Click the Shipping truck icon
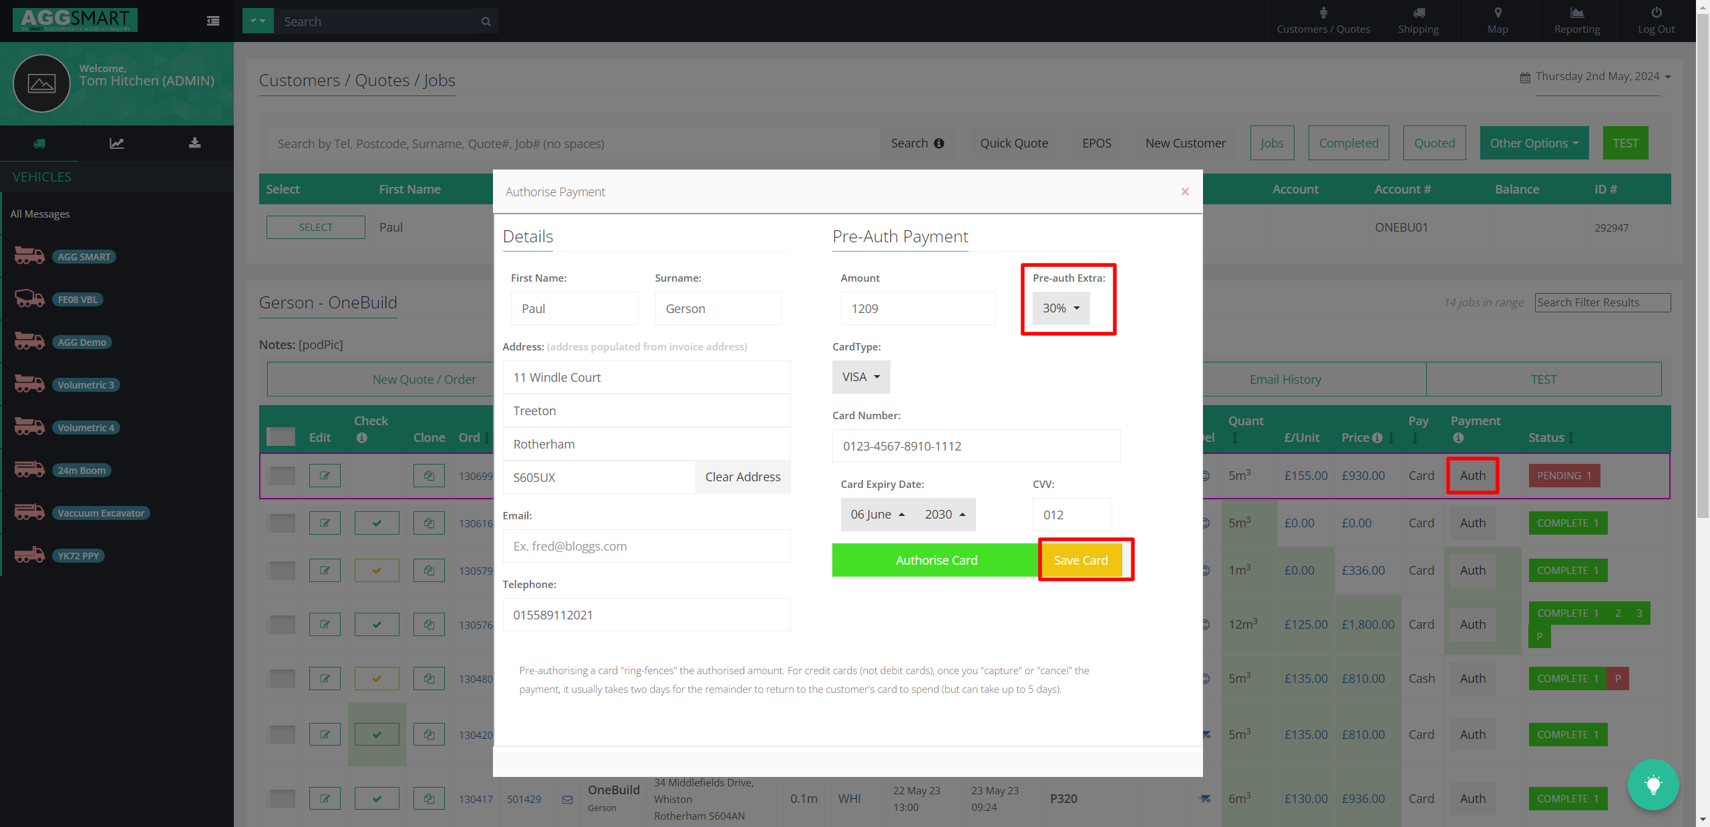 click(x=1418, y=13)
